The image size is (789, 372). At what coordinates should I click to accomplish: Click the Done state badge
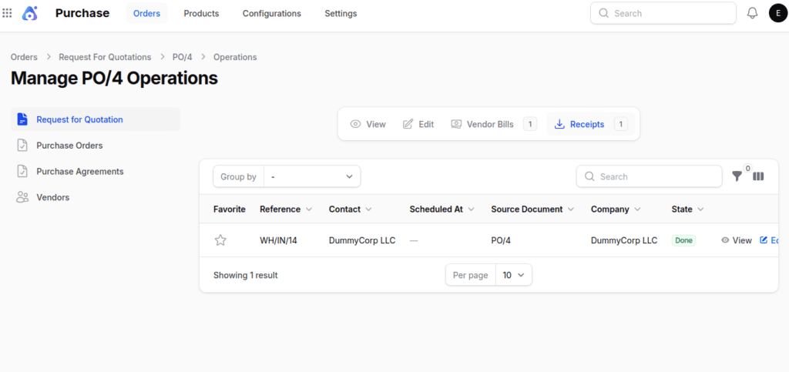coord(683,240)
